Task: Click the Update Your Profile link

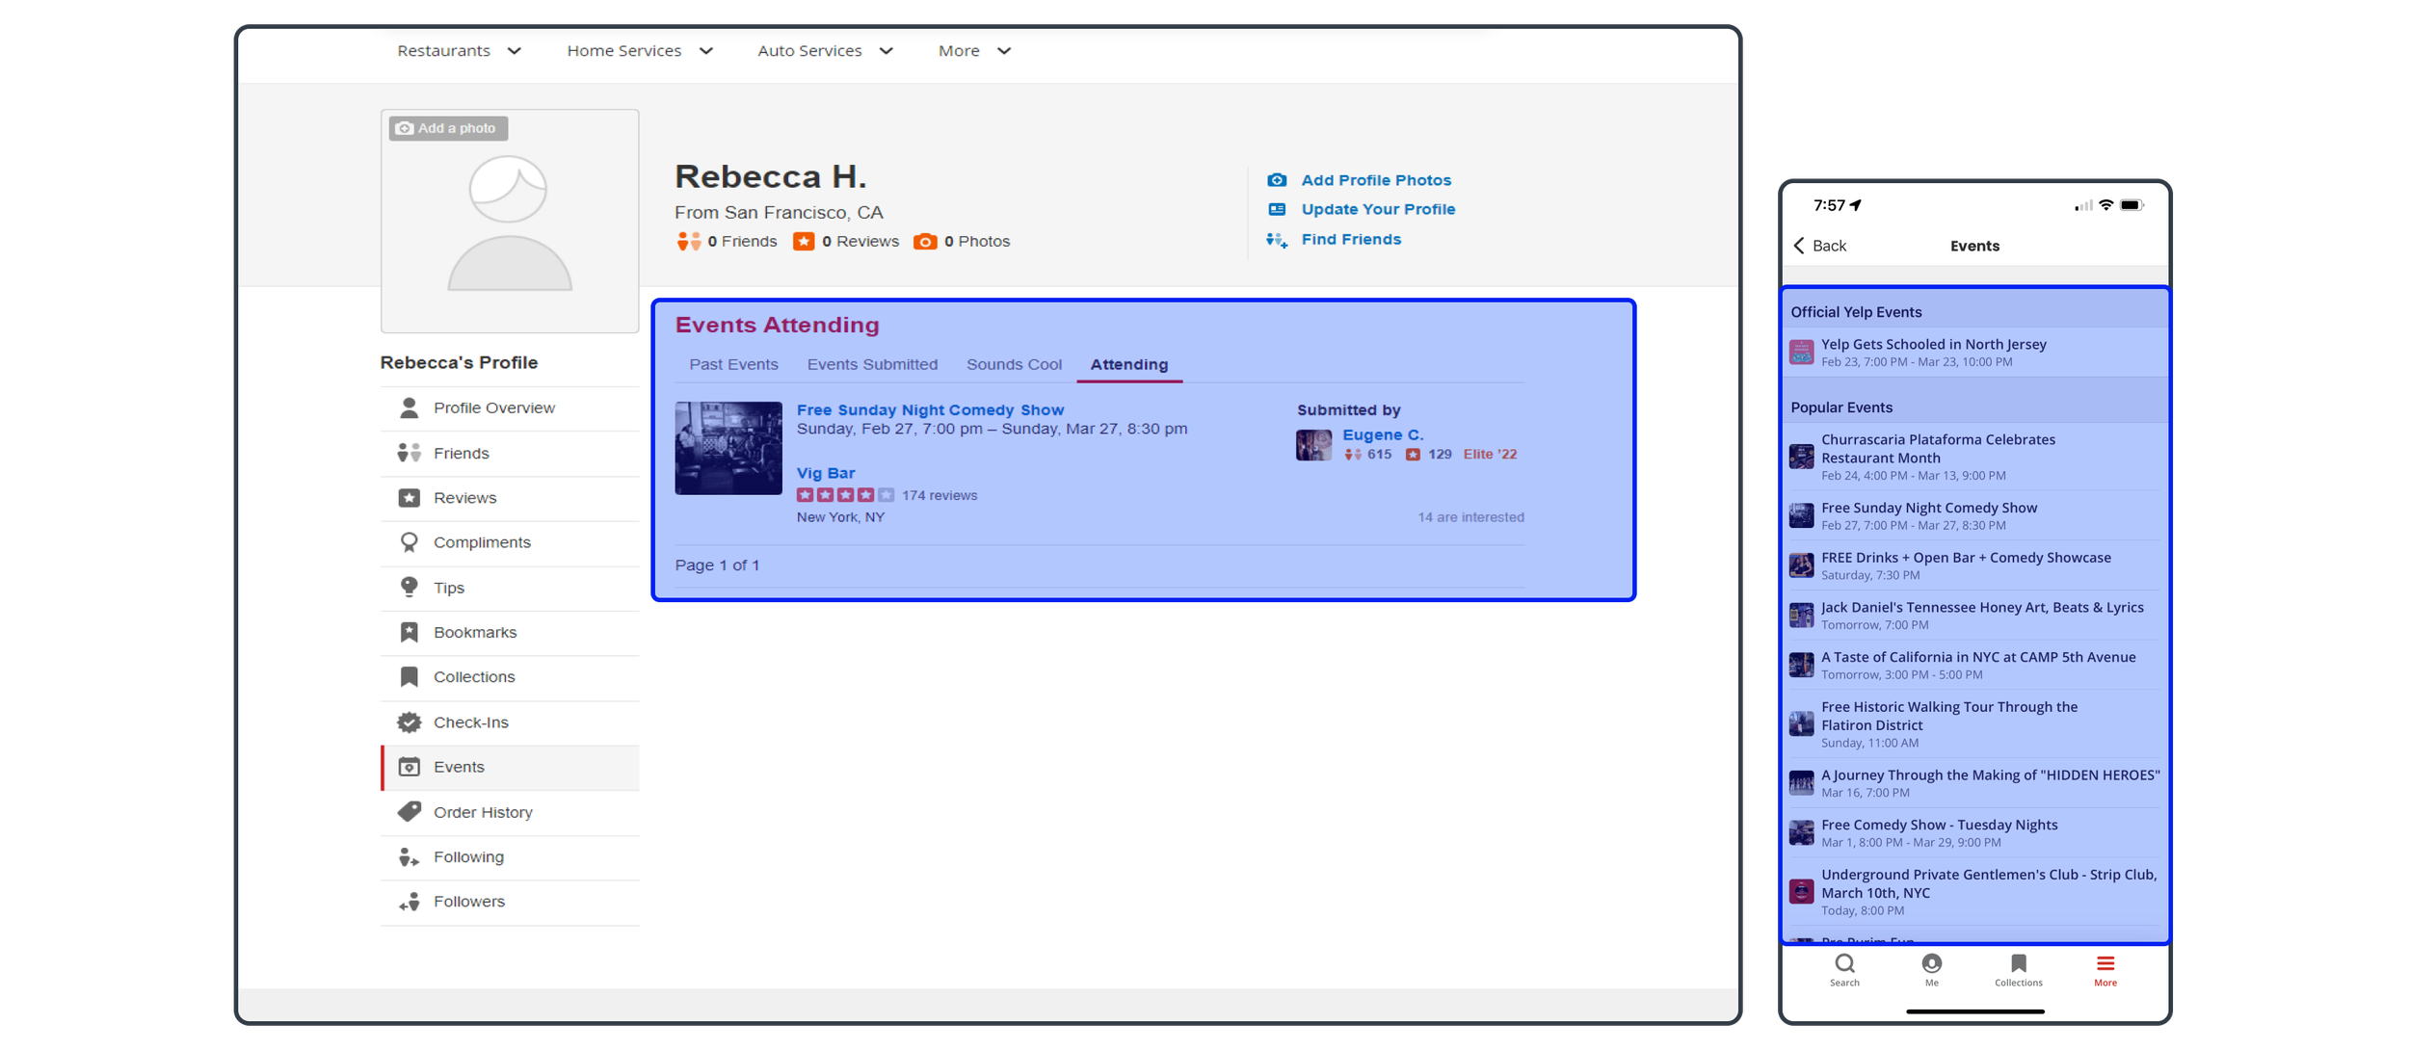Action: pyautogui.click(x=1377, y=209)
